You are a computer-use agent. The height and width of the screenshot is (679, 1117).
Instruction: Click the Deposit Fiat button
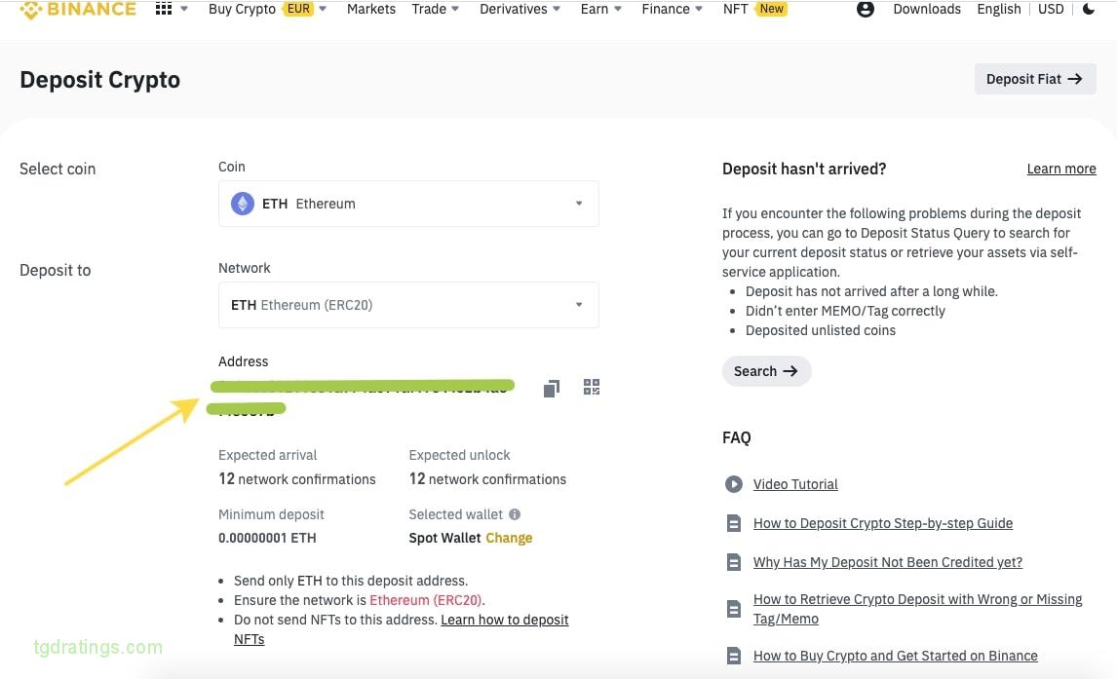pos(1035,79)
